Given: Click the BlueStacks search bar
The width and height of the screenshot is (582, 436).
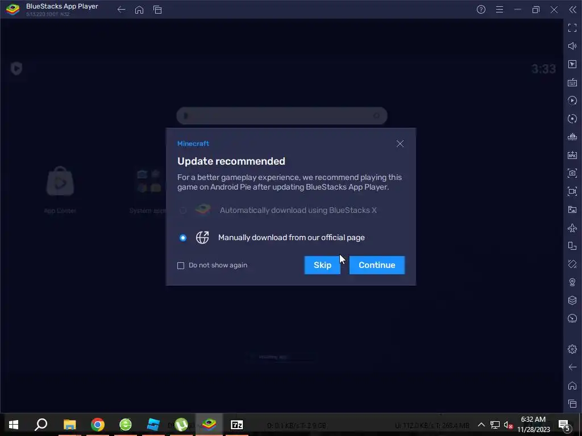Looking at the screenshot, I should pyautogui.click(x=282, y=116).
